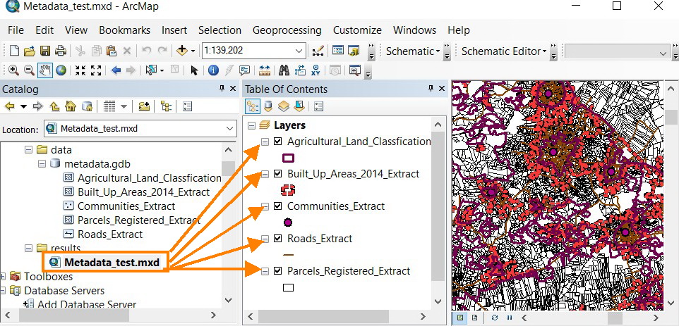Select Metadata_test.mxd in Catalog tree
The width and height of the screenshot is (679, 326).
[112, 263]
